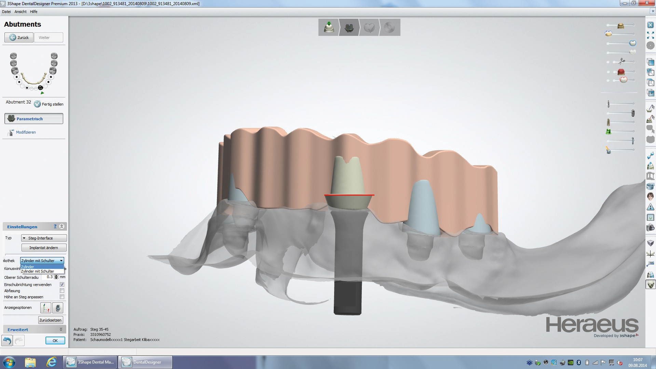This screenshot has width=656, height=369.
Task: Click the fullscreen arrows icon
Action: pyautogui.click(x=651, y=35)
